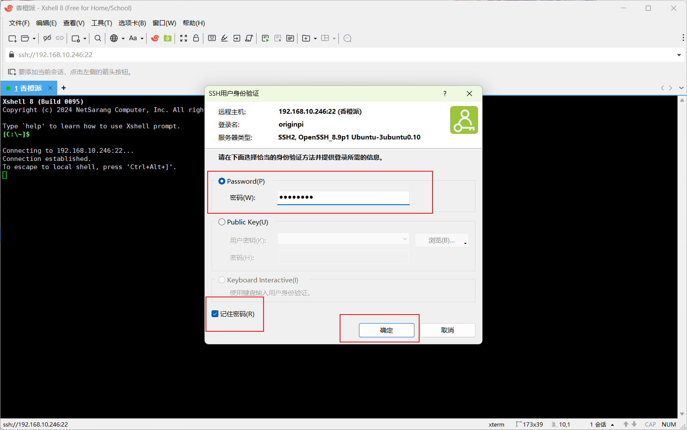Screen dimensions: 687x430
Task: Click the keyboard key-mapping toolbar icon
Action: (x=212, y=38)
